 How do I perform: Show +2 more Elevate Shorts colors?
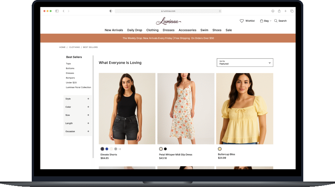pyautogui.click(x=120, y=149)
